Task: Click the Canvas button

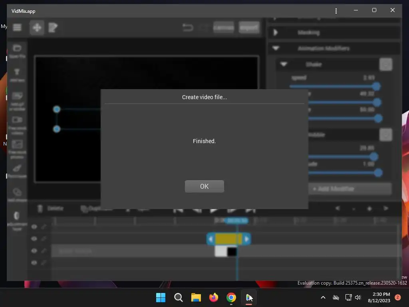Action: [224, 28]
